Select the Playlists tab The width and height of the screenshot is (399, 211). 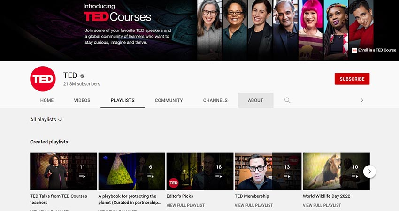tap(123, 100)
